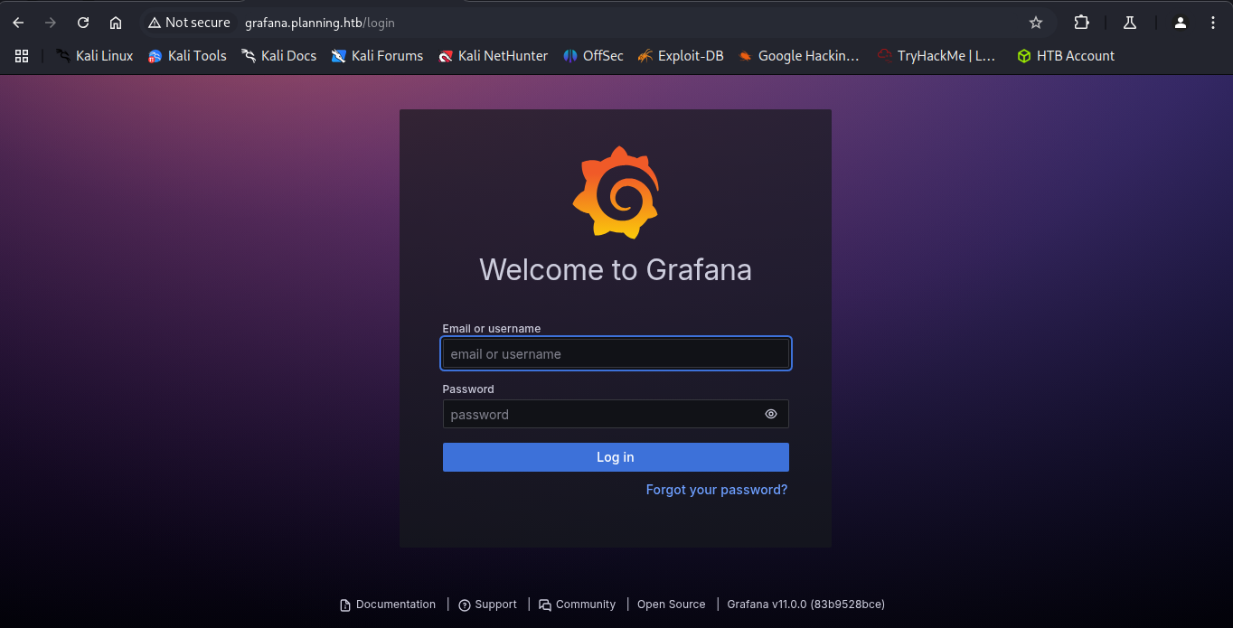The height and width of the screenshot is (628, 1233).
Task: Open the Kali Tools bookmark
Action: tap(187, 56)
